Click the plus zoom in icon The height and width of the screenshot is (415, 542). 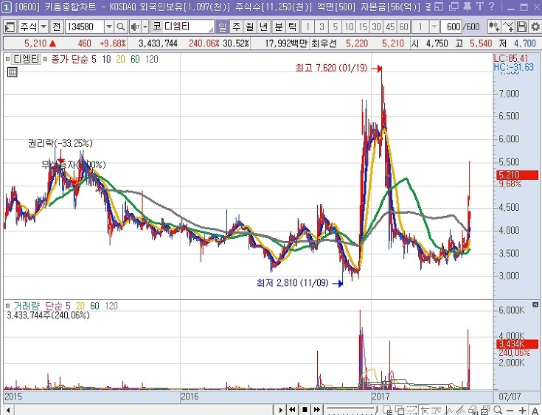click(522, 411)
